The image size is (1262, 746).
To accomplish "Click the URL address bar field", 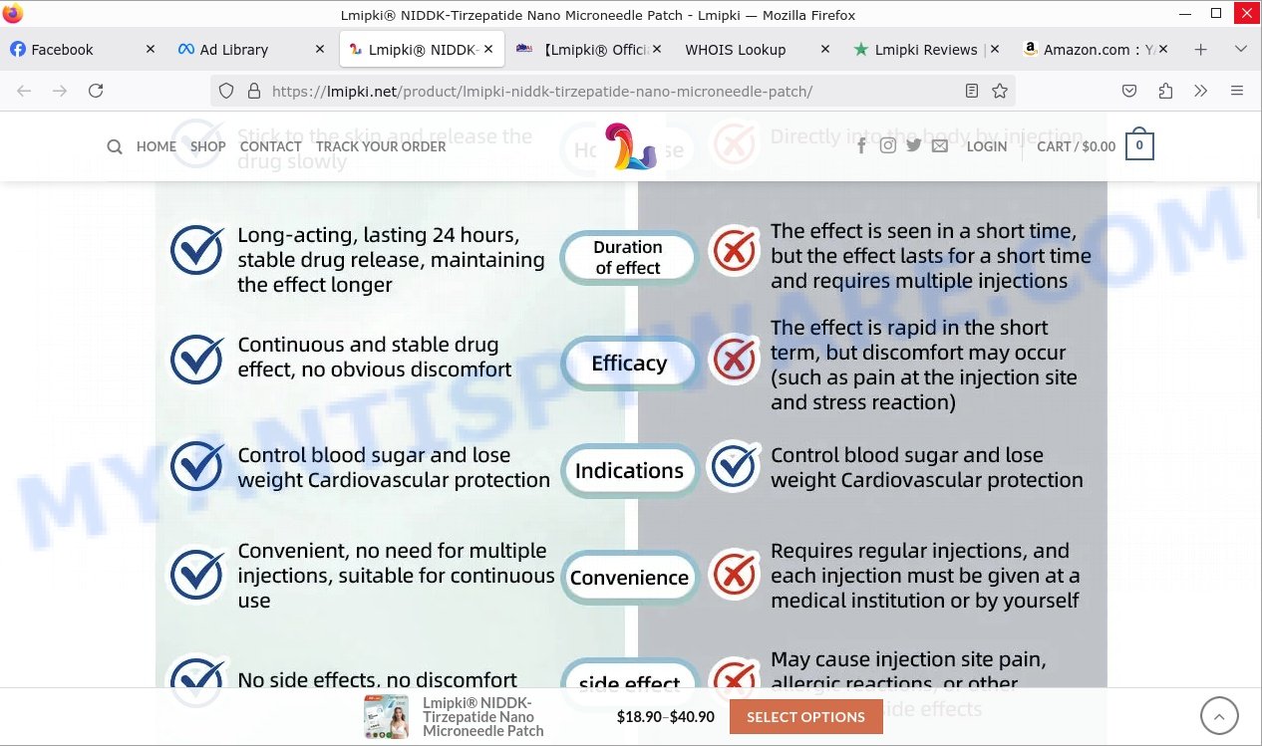I will (x=613, y=91).
